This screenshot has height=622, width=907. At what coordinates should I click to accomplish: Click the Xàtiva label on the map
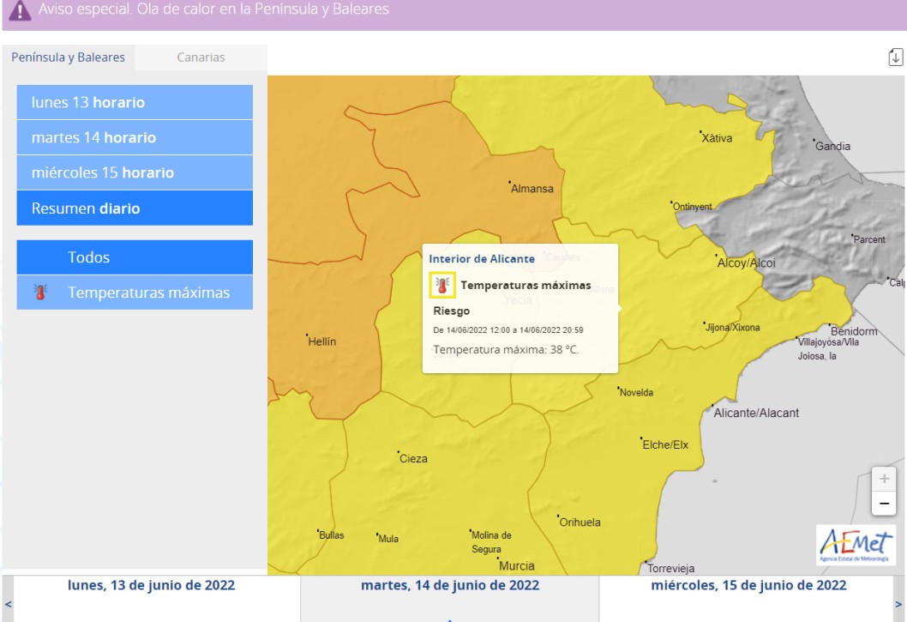click(x=716, y=138)
